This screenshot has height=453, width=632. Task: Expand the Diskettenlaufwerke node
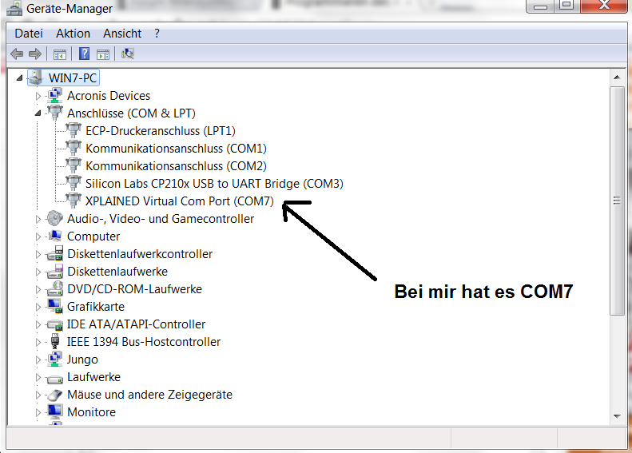[x=38, y=272]
